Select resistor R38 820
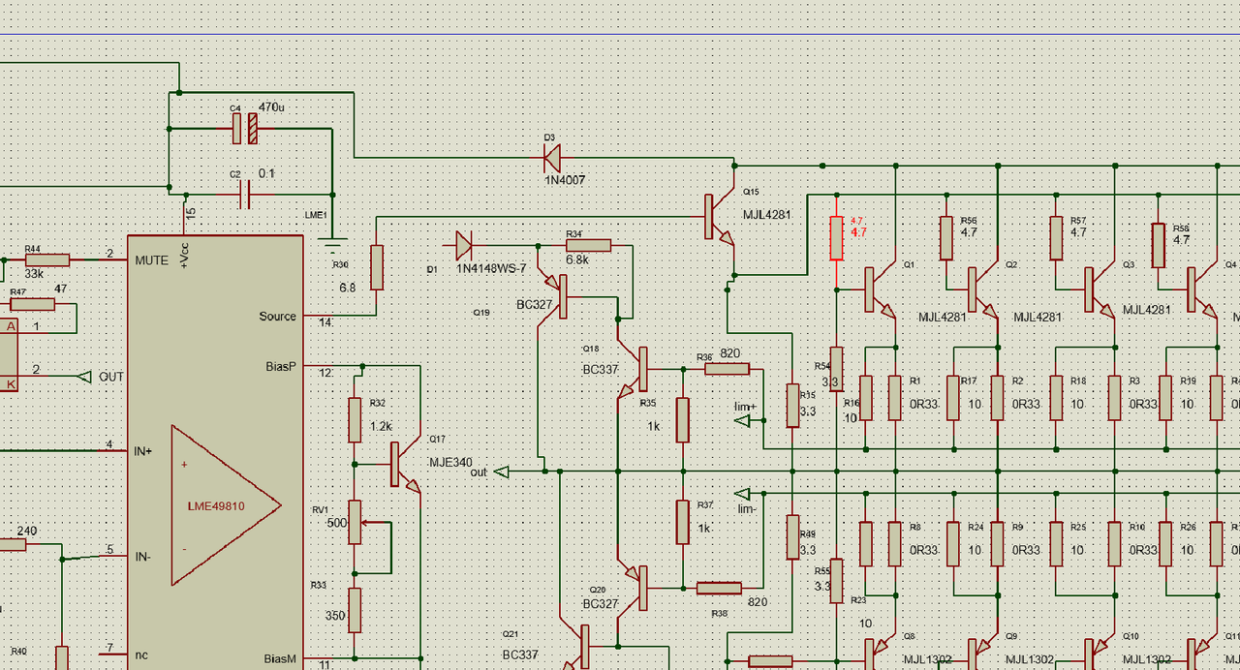The image size is (1240, 670). click(x=719, y=587)
